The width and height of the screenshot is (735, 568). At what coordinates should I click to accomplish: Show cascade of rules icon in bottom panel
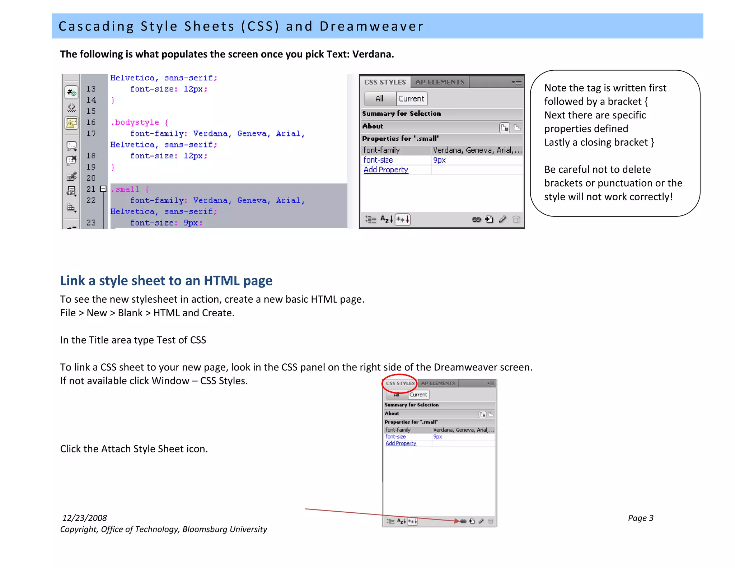491,414
